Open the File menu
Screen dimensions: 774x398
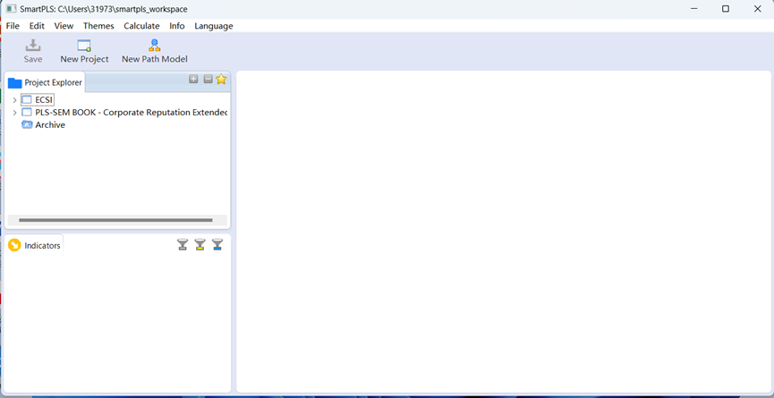pos(13,26)
